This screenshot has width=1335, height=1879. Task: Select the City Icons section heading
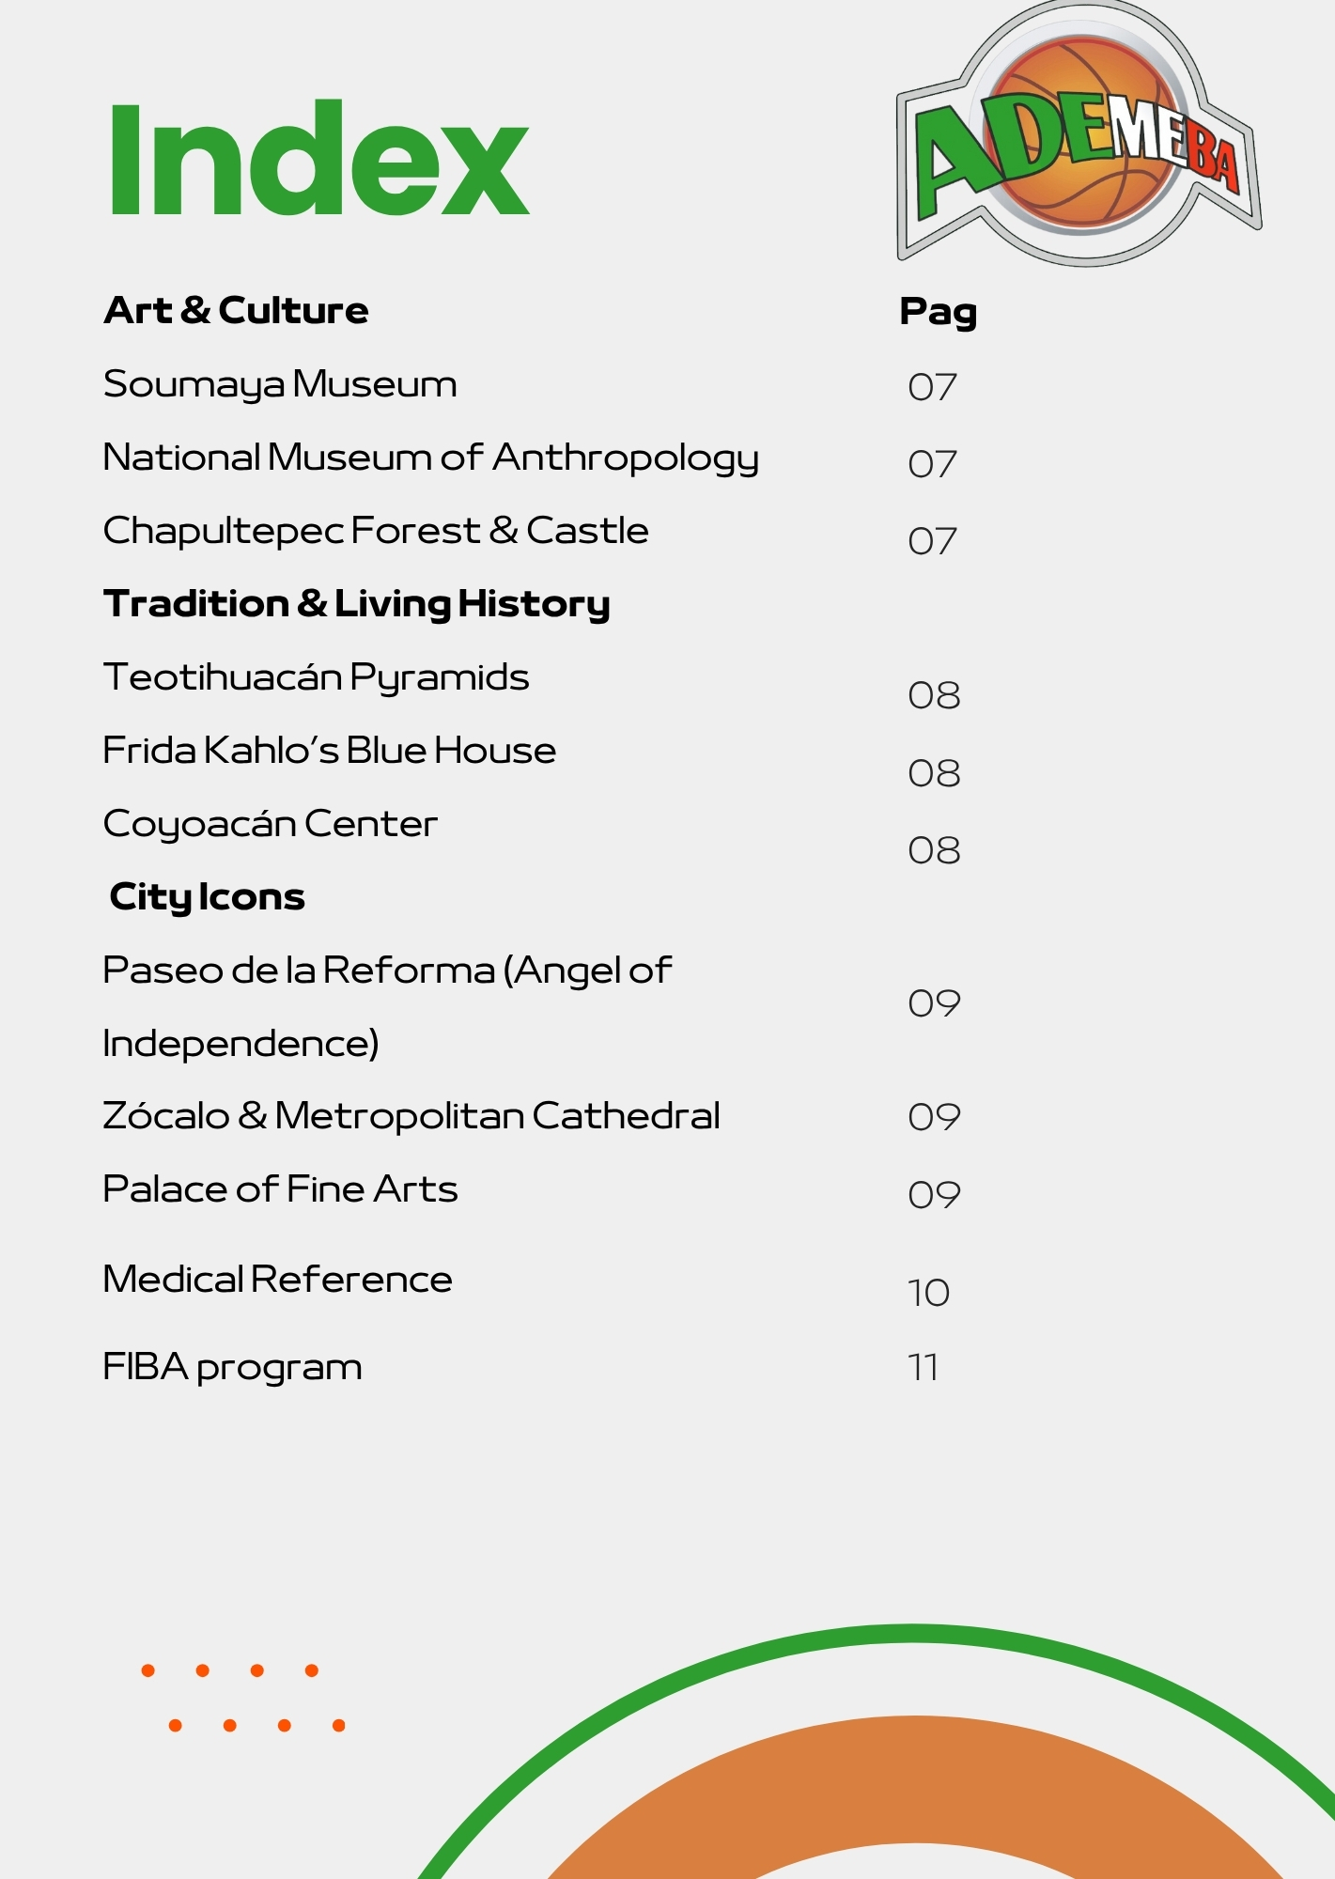(x=208, y=897)
